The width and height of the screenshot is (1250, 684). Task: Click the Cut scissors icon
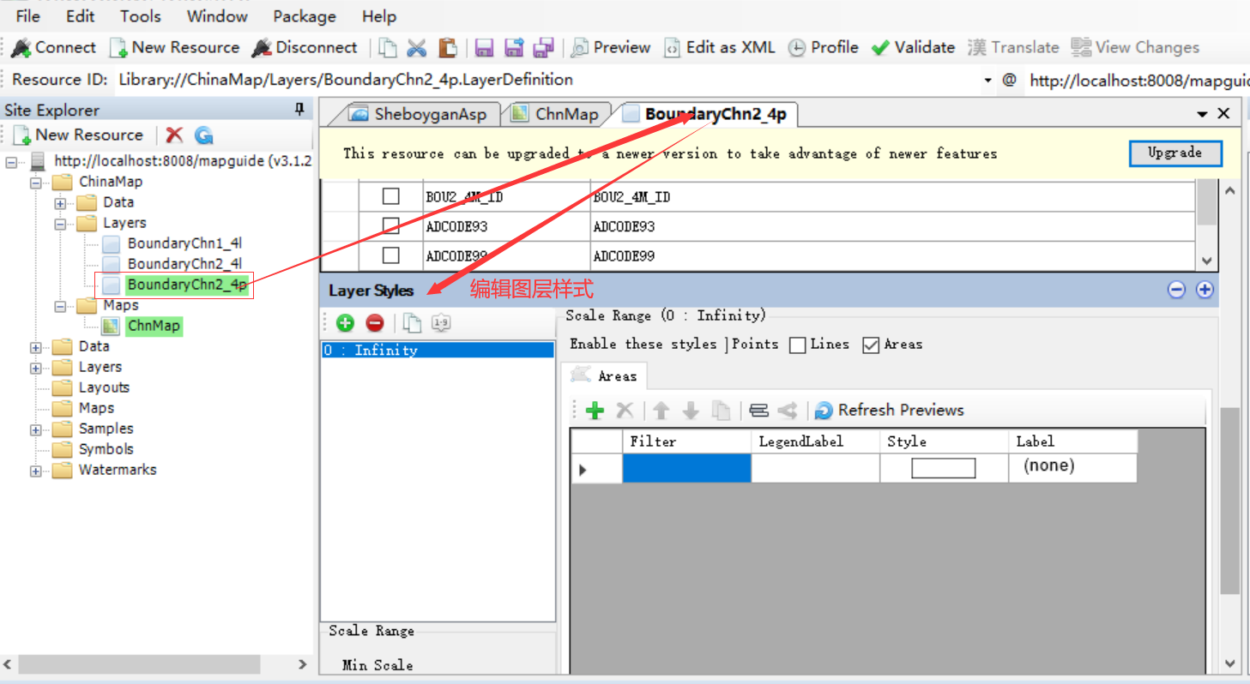click(x=417, y=48)
